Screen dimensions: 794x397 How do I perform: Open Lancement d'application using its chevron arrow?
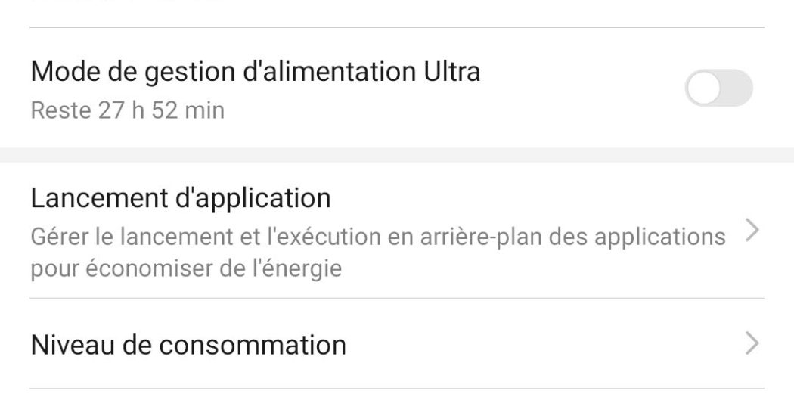pyautogui.click(x=751, y=231)
